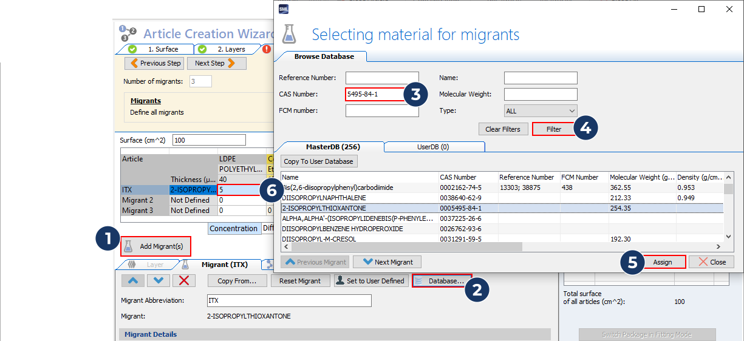744x341 pixels.
Task: Move migrant up with blue up arrow
Action: pyautogui.click(x=133, y=280)
